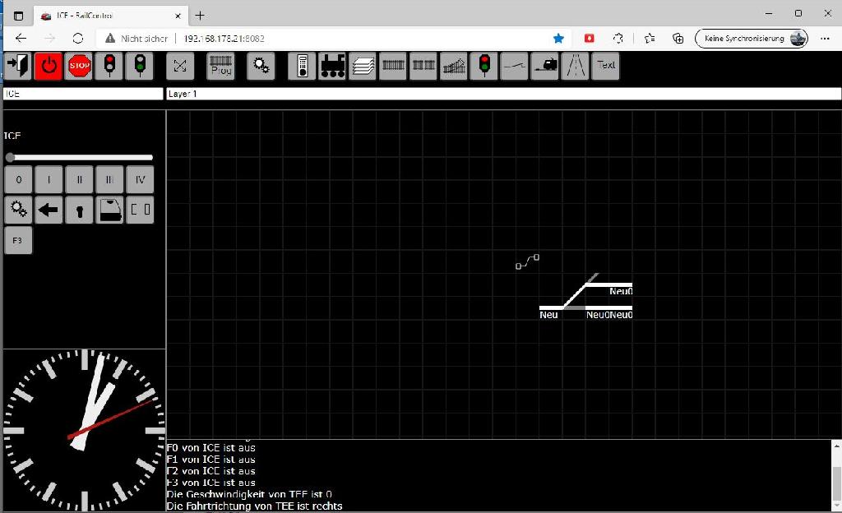This screenshot has height=513, width=842.
Task: Set speed step IV for ICE
Action: (x=140, y=179)
